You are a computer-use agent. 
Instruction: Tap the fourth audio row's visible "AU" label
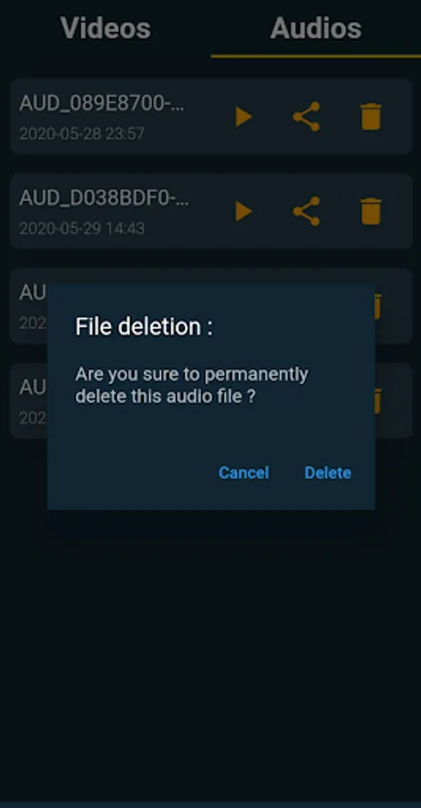click(x=33, y=388)
